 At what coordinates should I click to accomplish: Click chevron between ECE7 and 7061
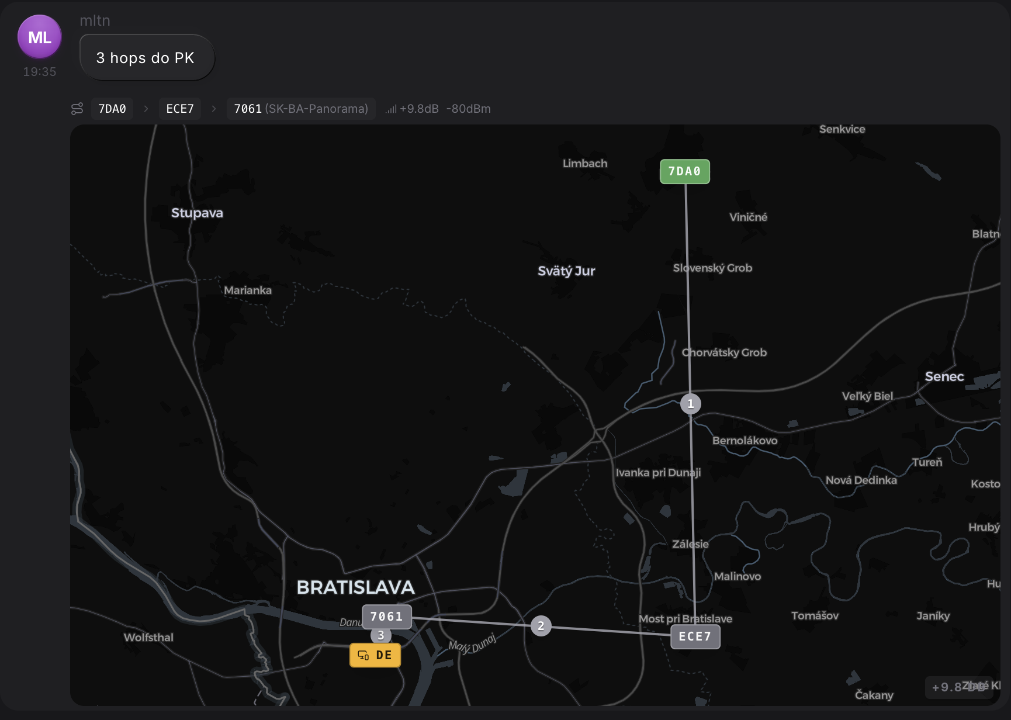coord(214,109)
